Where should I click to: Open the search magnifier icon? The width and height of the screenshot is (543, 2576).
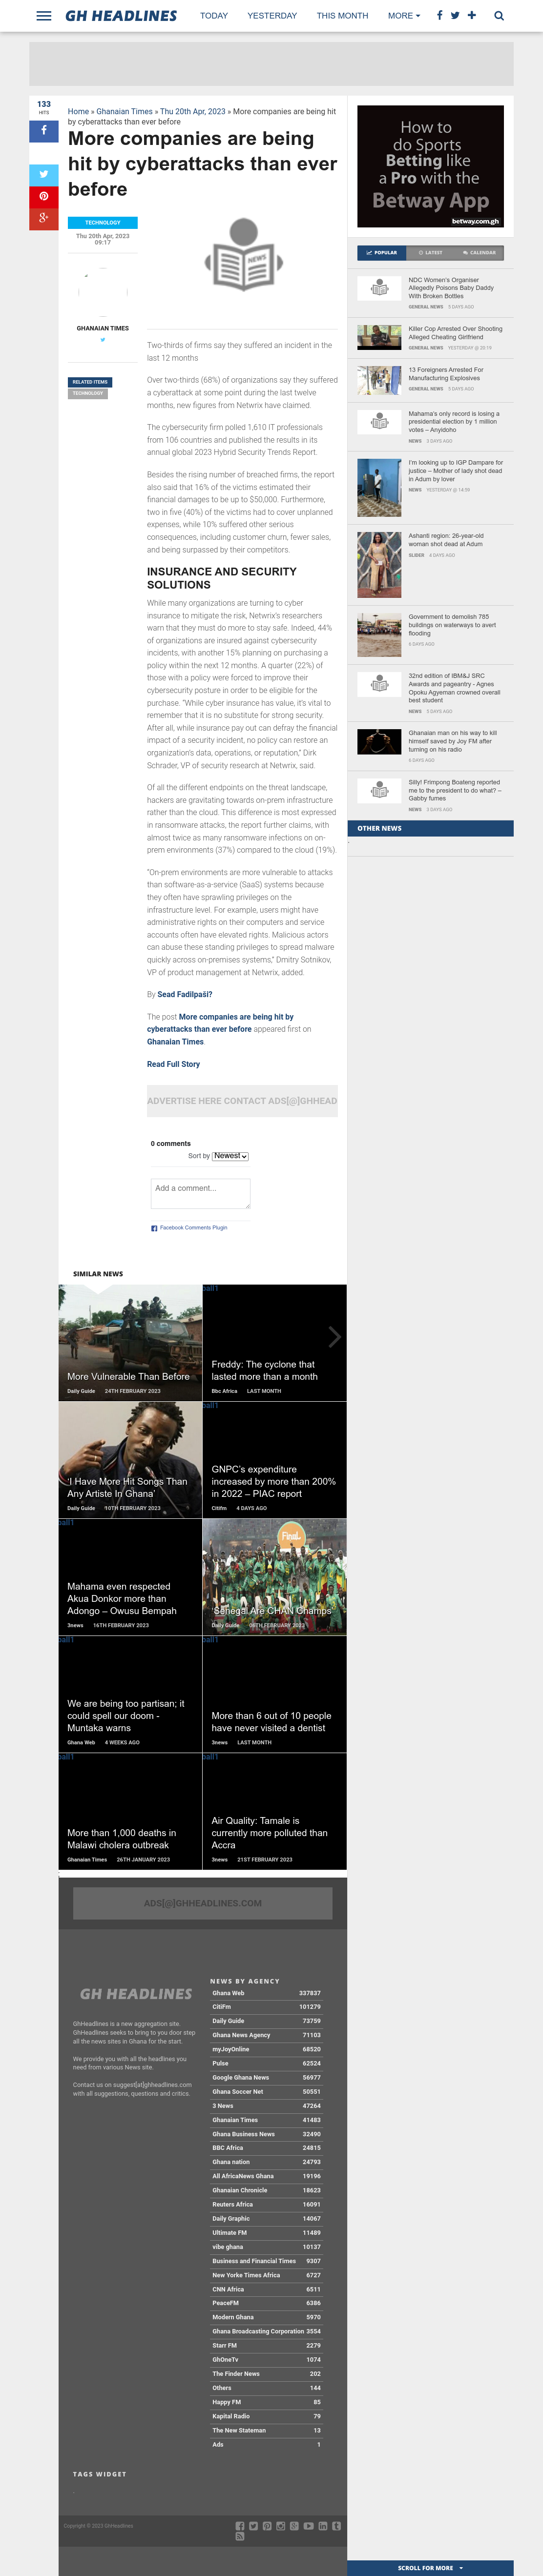[499, 16]
